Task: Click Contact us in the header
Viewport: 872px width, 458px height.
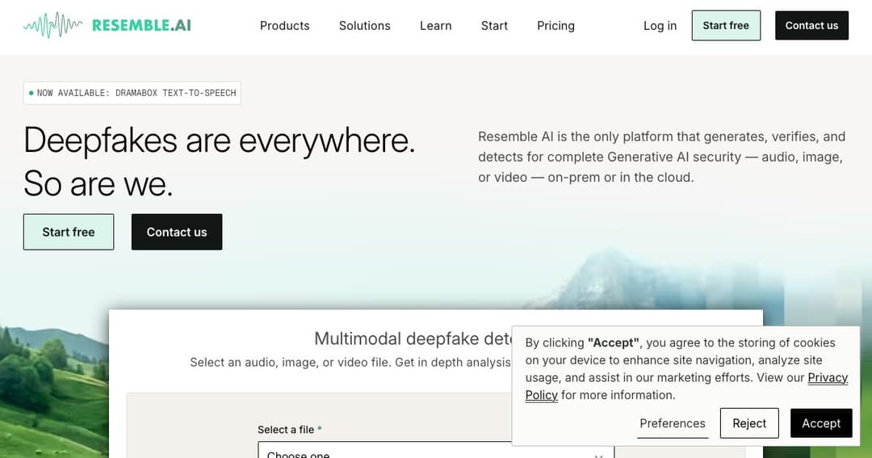Action: [811, 26]
